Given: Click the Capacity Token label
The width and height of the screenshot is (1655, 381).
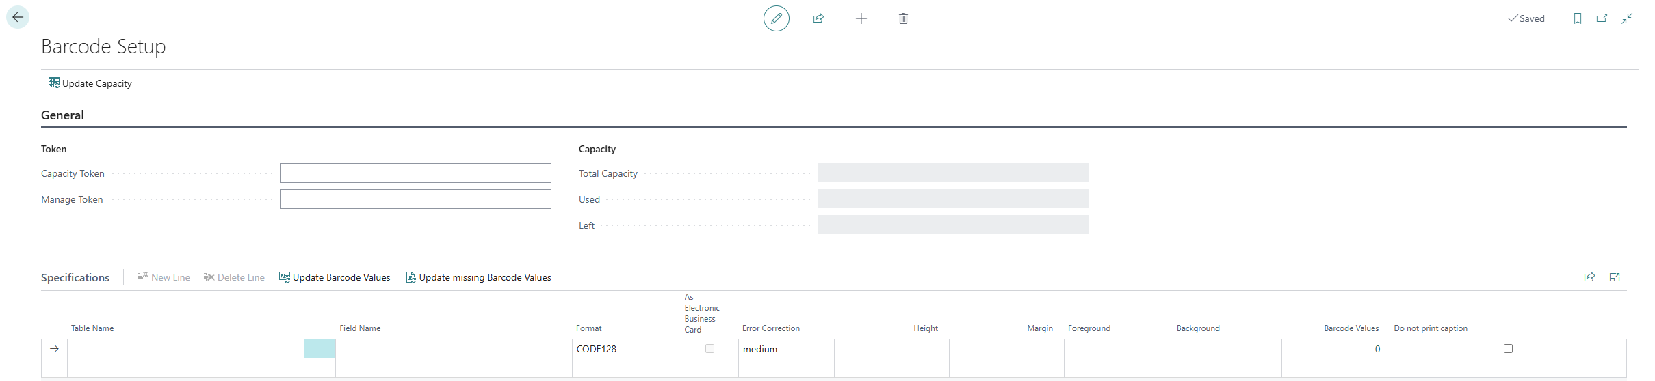Looking at the screenshot, I should (73, 173).
